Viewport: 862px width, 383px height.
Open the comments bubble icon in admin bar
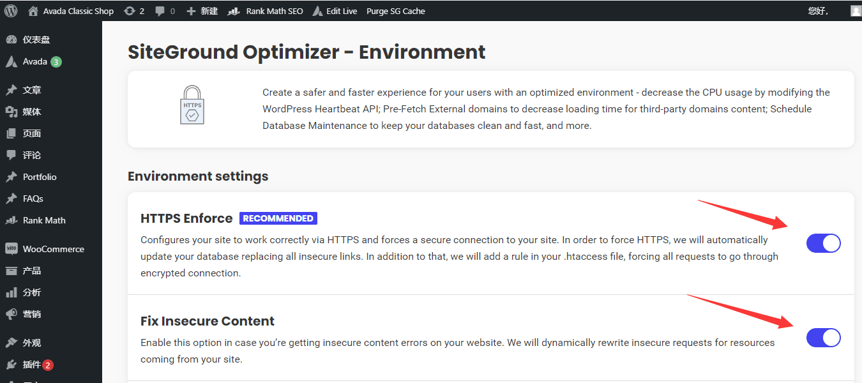click(x=165, y=11)
